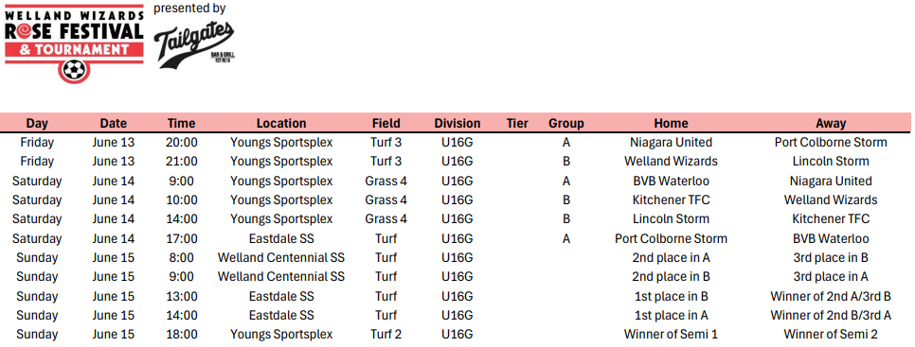
Task: Select the Winner of Semi 1 cell
Action: (x=671, y=334)
